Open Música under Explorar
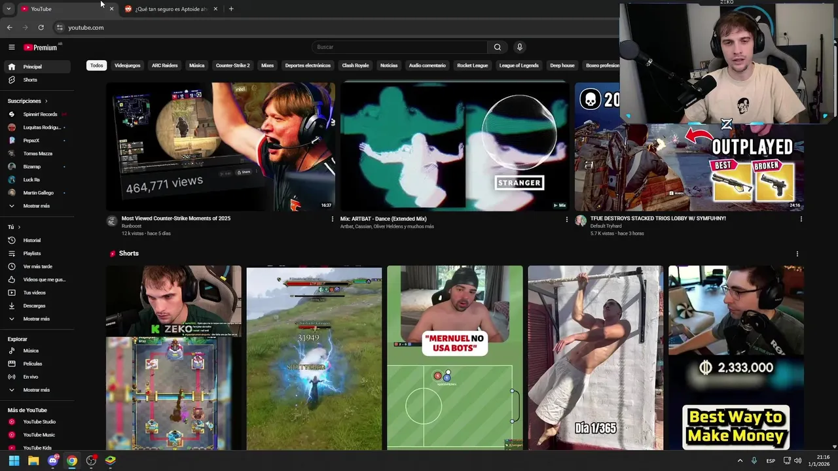 click(x=31, y=351)
